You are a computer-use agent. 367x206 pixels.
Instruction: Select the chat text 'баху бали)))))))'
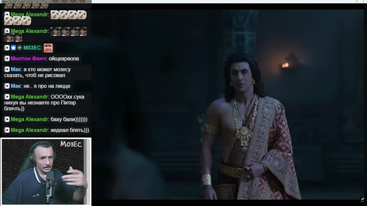[x=69, y=119]
